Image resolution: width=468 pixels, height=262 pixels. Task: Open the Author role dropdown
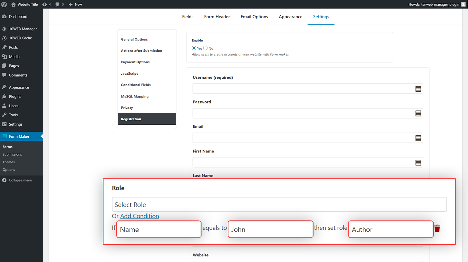click(x=391, y=230)
